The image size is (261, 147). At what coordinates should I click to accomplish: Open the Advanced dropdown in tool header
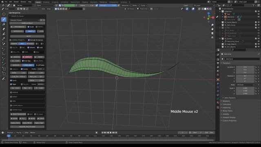pyautogui.click(x=126, y=5)
